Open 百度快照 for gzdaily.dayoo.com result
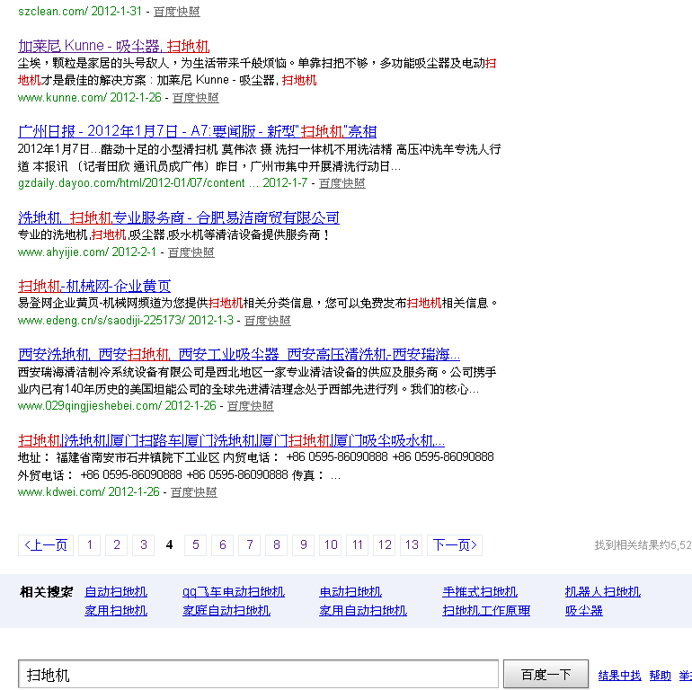This screenshot has width=692, height=690. (342, 183)
